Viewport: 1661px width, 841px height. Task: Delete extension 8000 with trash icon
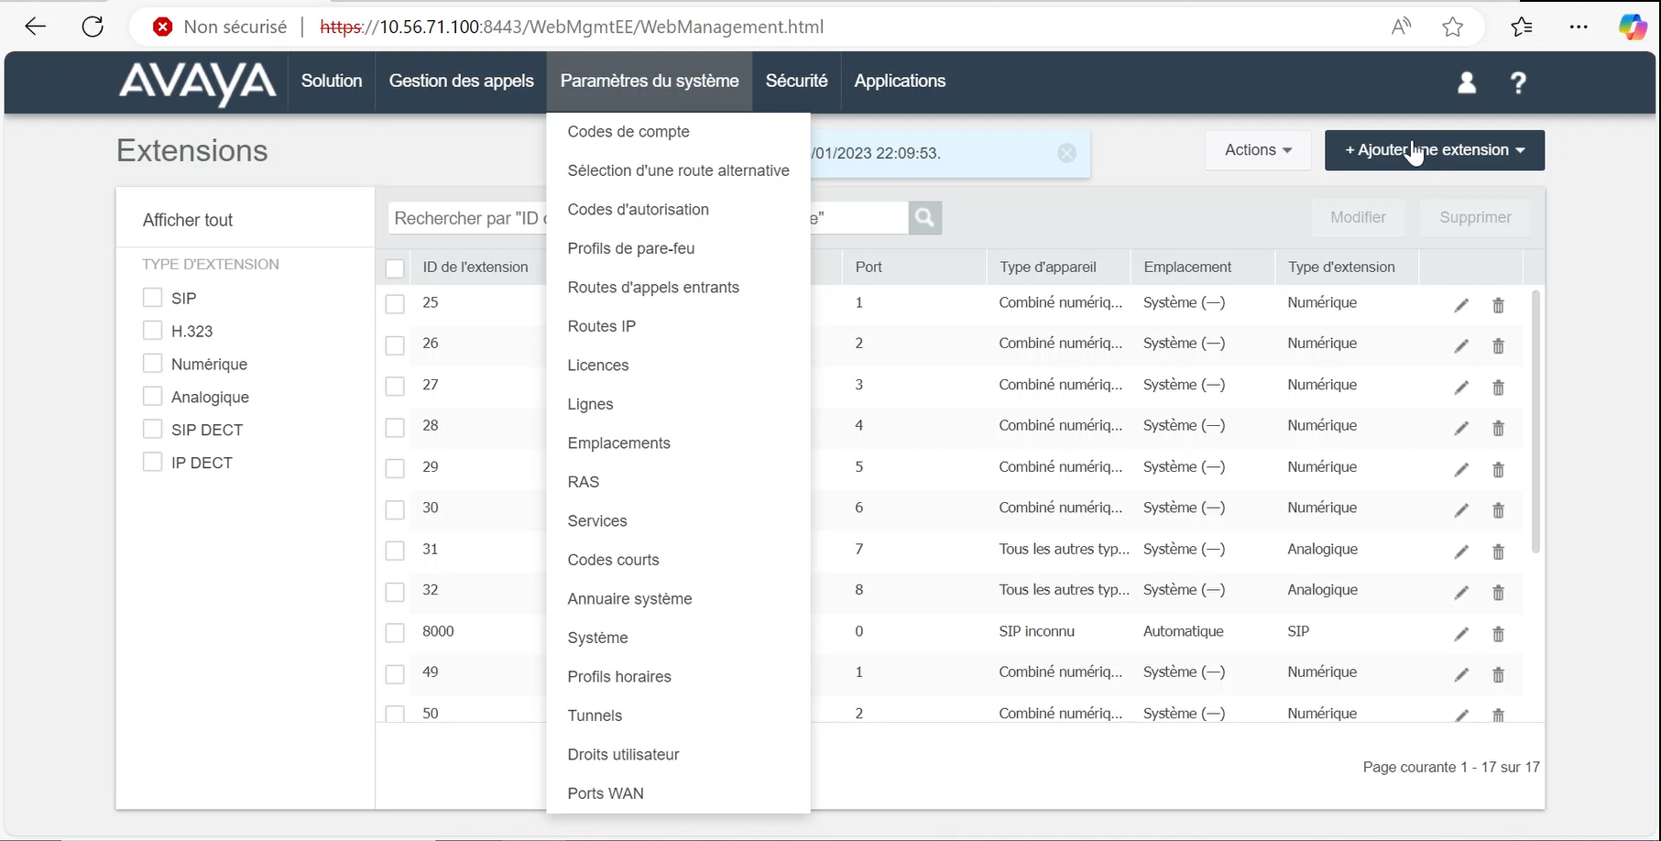coord(1498,634)
